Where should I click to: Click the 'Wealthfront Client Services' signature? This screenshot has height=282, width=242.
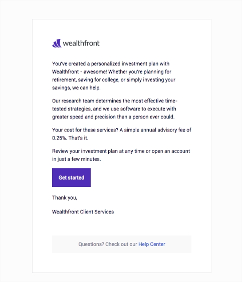83,212
